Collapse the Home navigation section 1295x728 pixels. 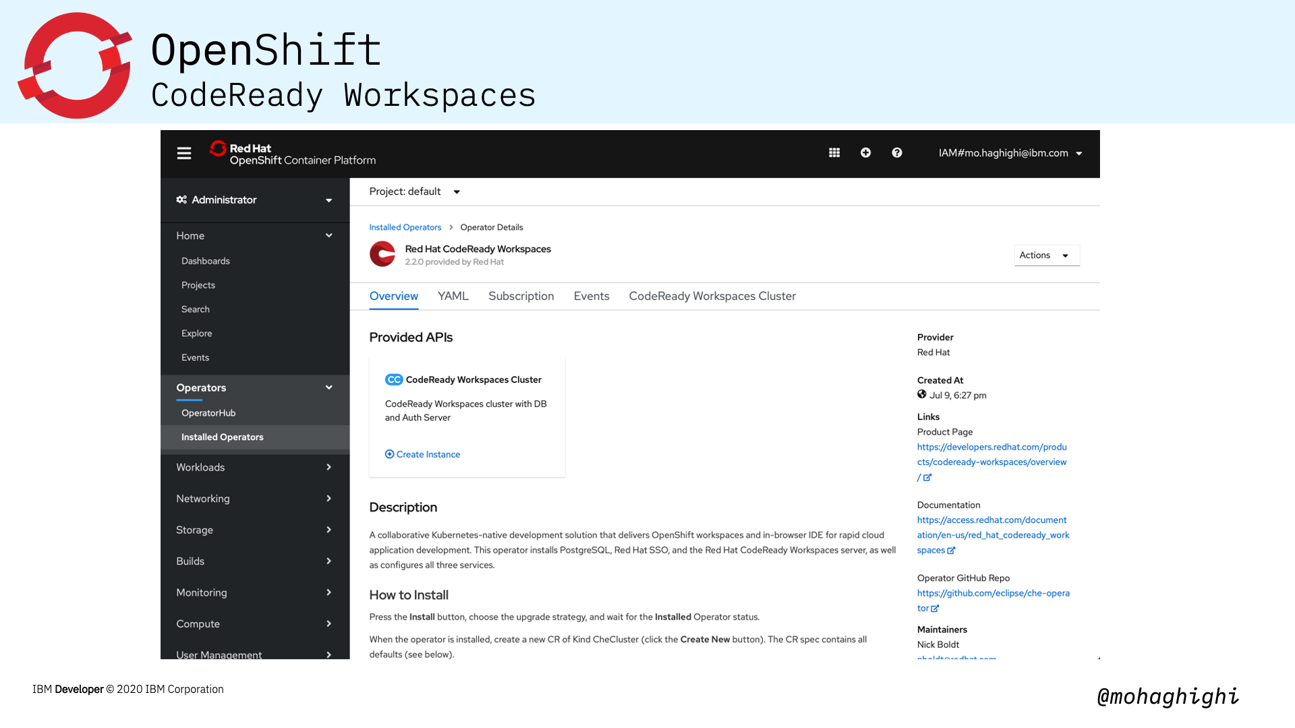click(x=255, y=236)
